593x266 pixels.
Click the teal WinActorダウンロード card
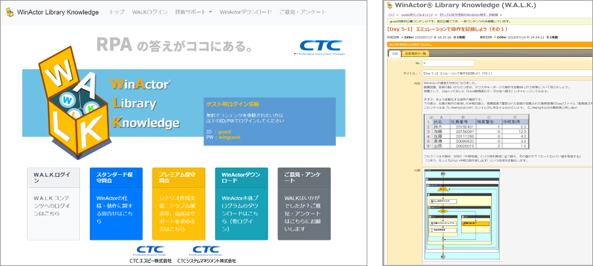[x=241, y=203]
